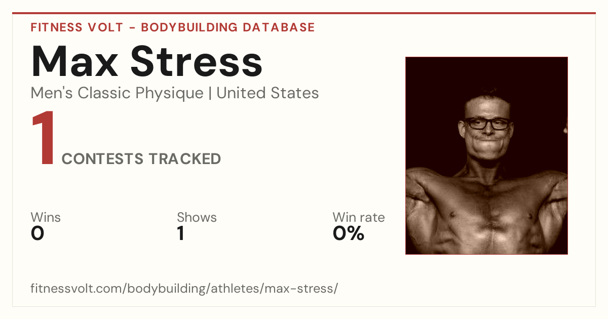Select the 0% win rate value
Viewport: 608px width, 319px height.
(349, 233)
